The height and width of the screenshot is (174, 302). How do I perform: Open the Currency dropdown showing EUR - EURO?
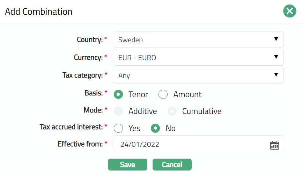point(198,57)
